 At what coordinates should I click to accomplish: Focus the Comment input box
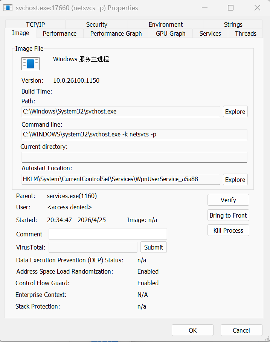[x=108, y=234]
